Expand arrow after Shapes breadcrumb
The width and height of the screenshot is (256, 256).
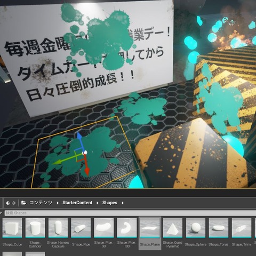tap(123, 203)
